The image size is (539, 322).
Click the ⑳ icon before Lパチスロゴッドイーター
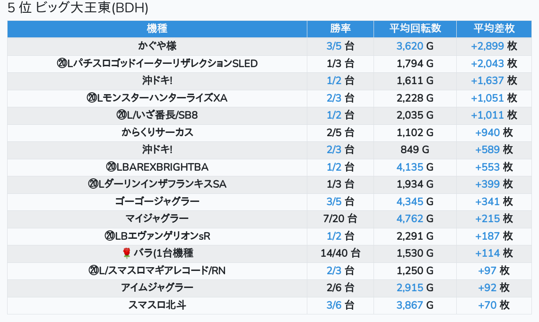click(x=61, y=63)
